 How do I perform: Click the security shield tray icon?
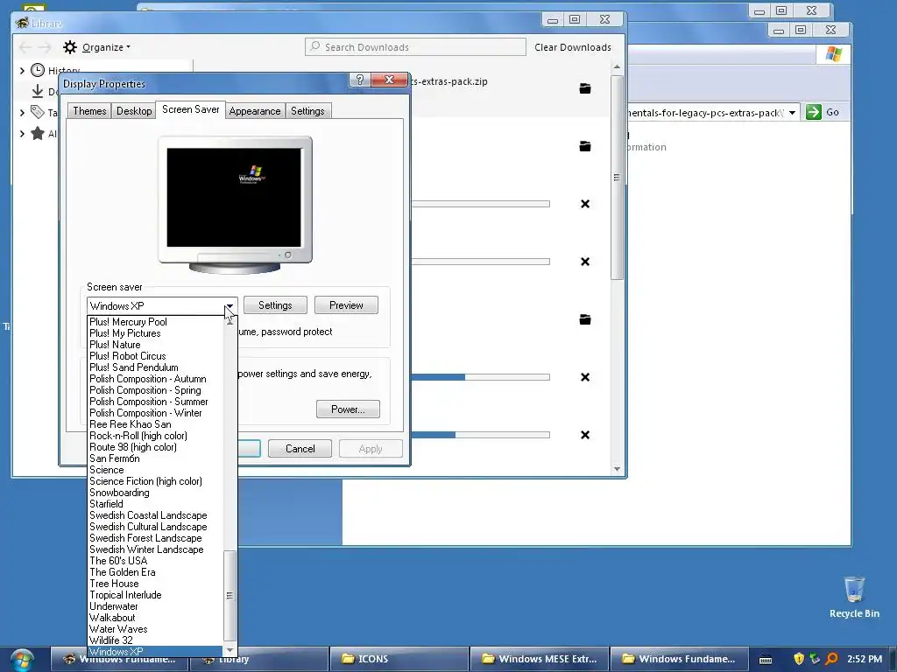coord(799,659)
